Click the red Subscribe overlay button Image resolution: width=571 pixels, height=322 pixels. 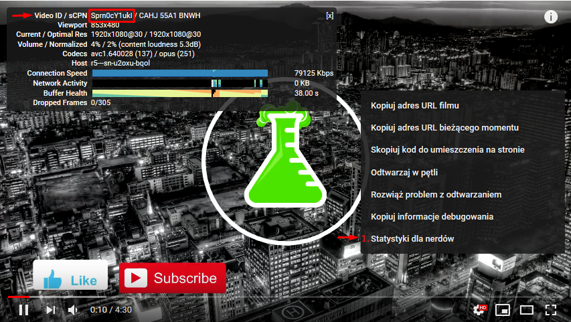pyautogui.click(x=173, y=278)
